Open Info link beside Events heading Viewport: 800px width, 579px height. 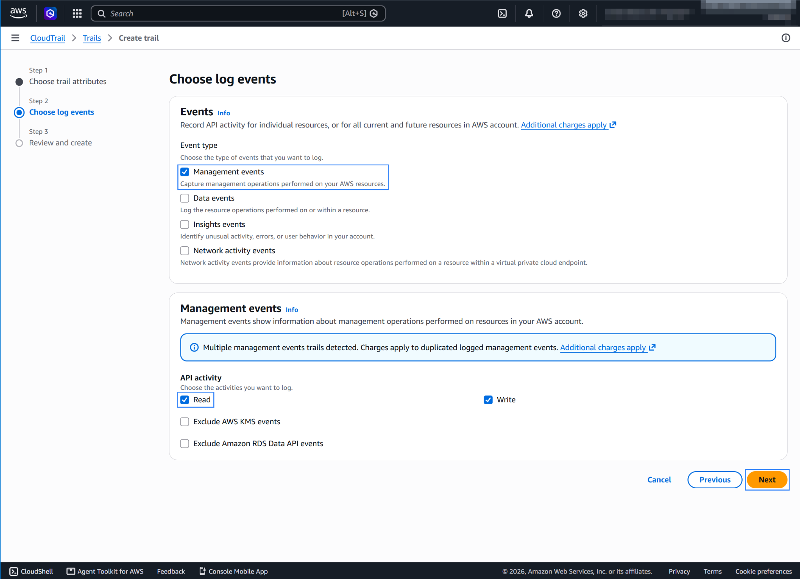[224, 113]
